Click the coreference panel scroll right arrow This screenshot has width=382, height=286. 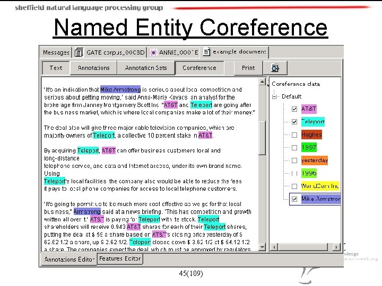[336, 247]
